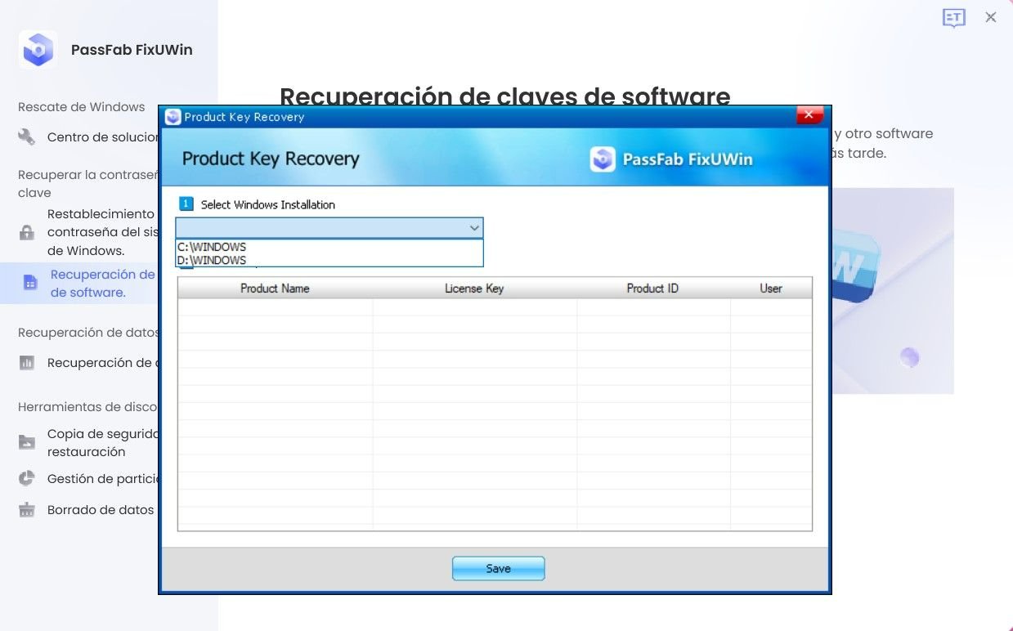The height and width of the screenshot is (631, 1013).
Task: Select the Centro de soluciones wrench icon
Action: [x=25, y=136]
